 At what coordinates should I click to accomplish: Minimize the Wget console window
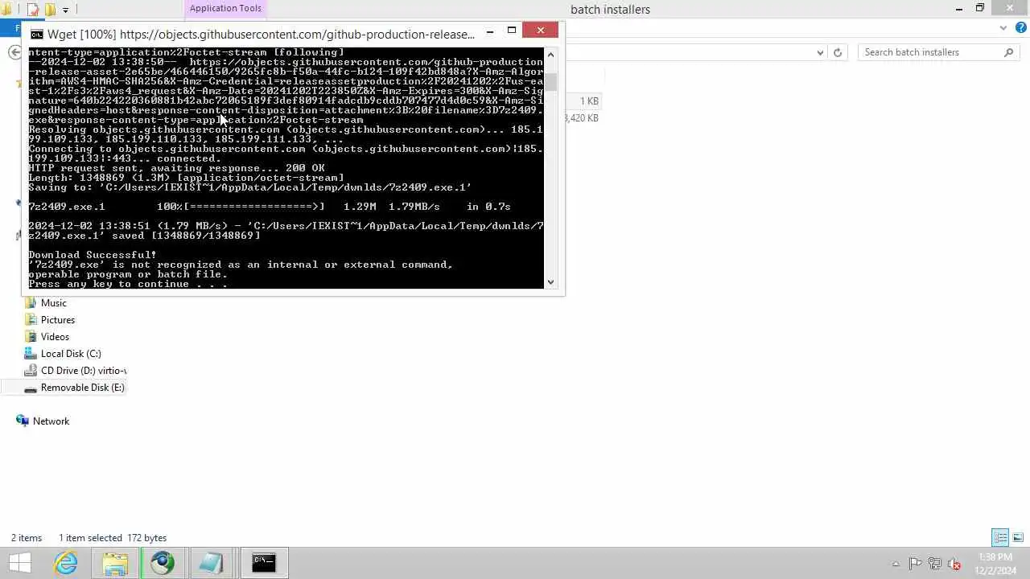pos(490,31)
